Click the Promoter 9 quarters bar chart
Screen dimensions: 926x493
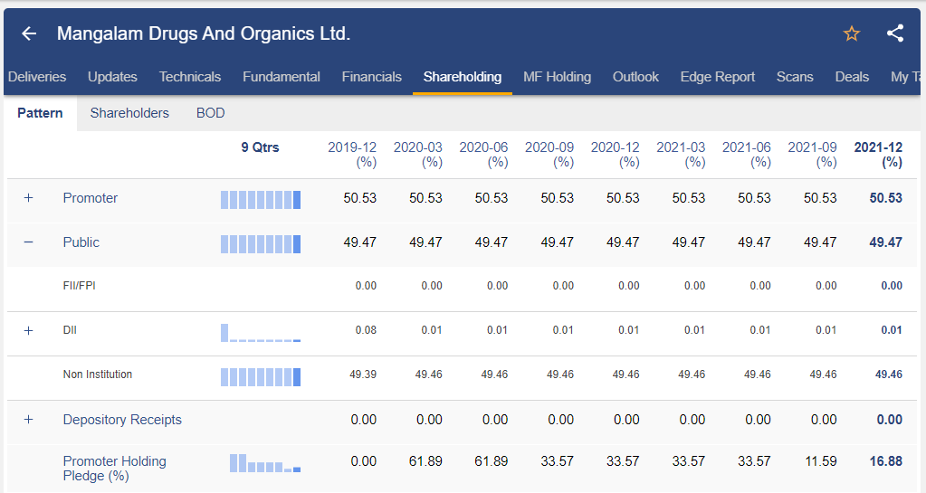pos(261,200)
